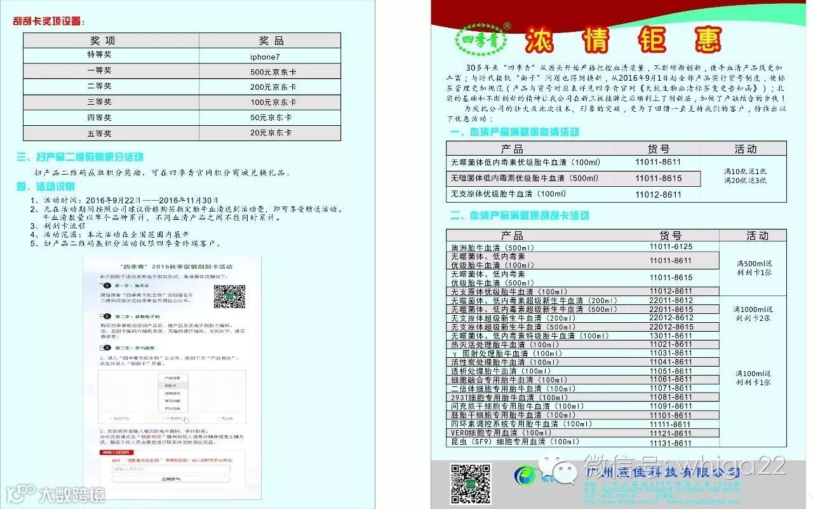Click the VERO细胞专用血清（100ml） product row
Viewport: 813px width, 509px height.
point(582,433)
